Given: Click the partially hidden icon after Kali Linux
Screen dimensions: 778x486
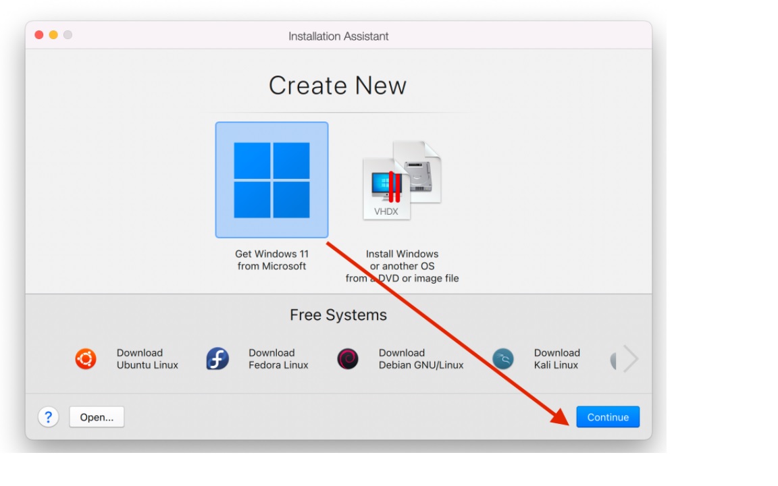Looking at the screenshot, I should (x=613, y=360).
